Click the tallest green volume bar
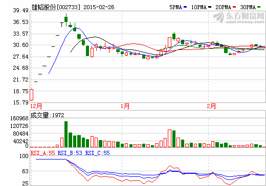The image size is (266, 186). 66,134
